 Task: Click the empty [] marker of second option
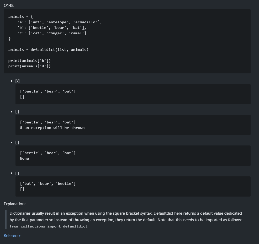[x=17, y=111]
